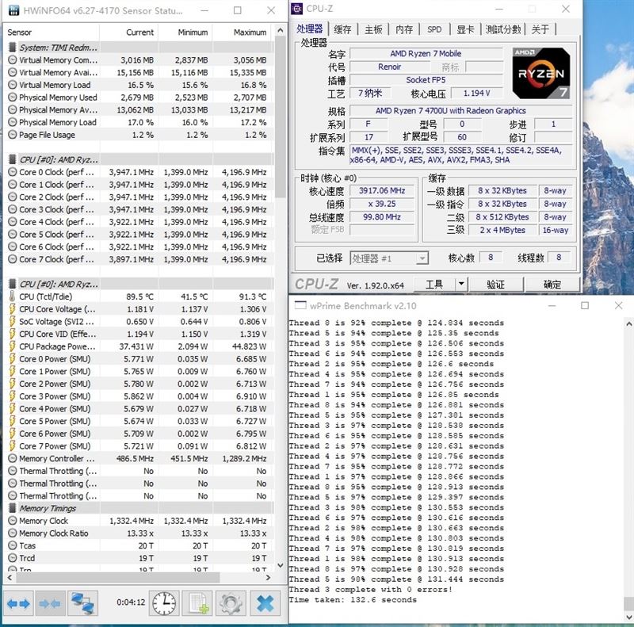Switch to the 缓存 tab in CPU-Z
The width and height of the screenshot is (634, 627).
point(342,29)
